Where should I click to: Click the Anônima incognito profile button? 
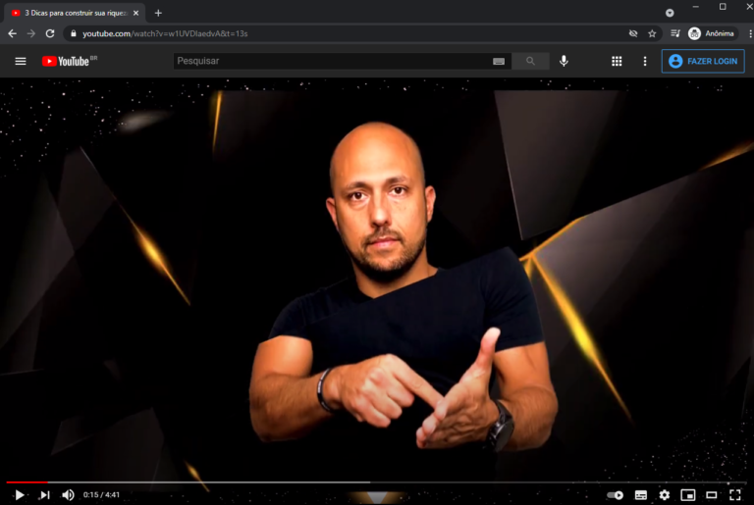(x=711, y=33)
